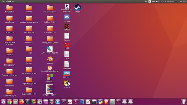Open the Discord folder
187x105 pixels.
(9, 50)
